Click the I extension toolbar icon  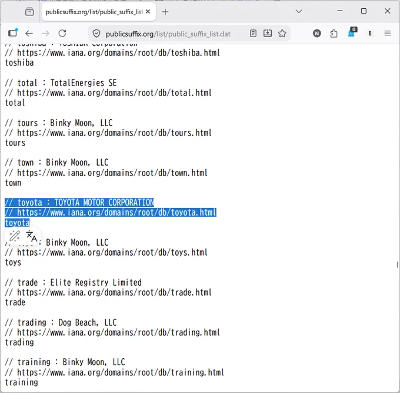[370, 34]
